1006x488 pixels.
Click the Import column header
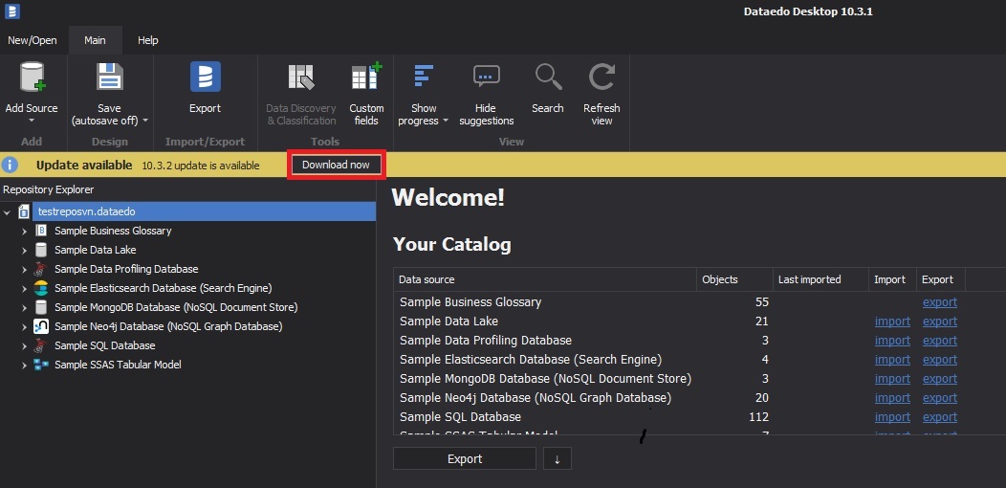(892, 279)
